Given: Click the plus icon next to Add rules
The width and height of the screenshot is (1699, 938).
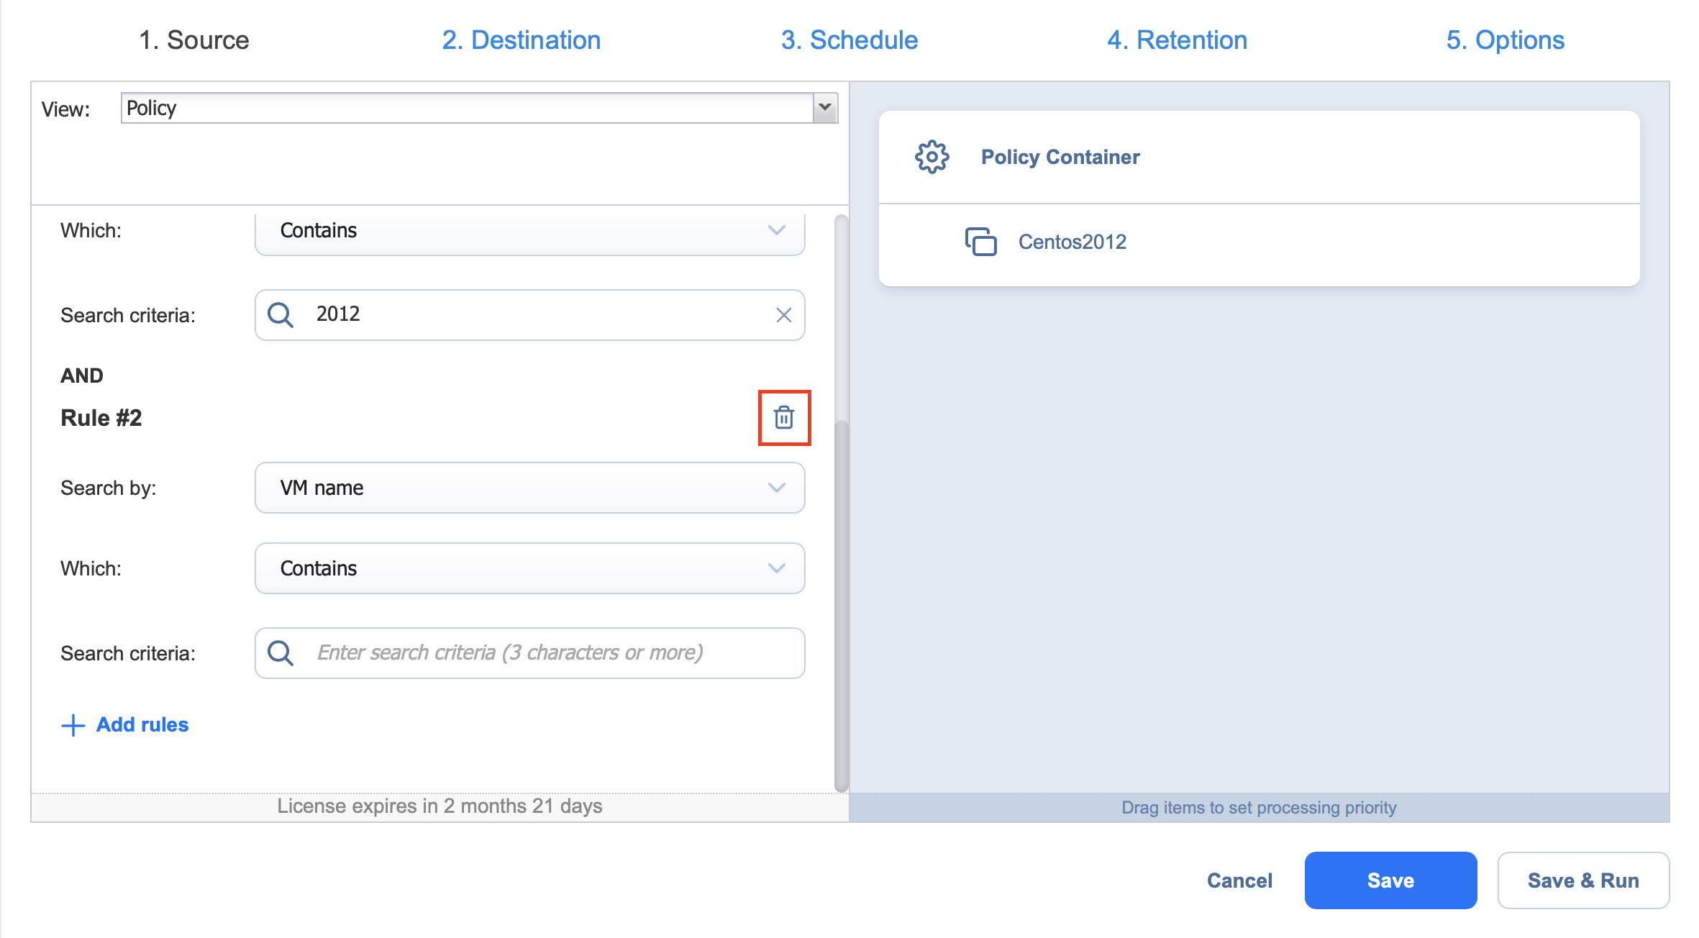Looking at the screenshot, I should [73, 725].
